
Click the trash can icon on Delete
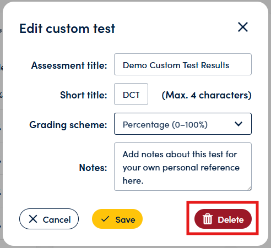tap(208, 219)
